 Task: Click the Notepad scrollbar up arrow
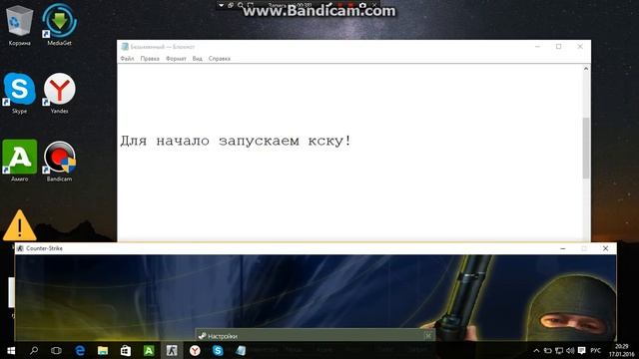pyautogui.click(x=586, y=69)
